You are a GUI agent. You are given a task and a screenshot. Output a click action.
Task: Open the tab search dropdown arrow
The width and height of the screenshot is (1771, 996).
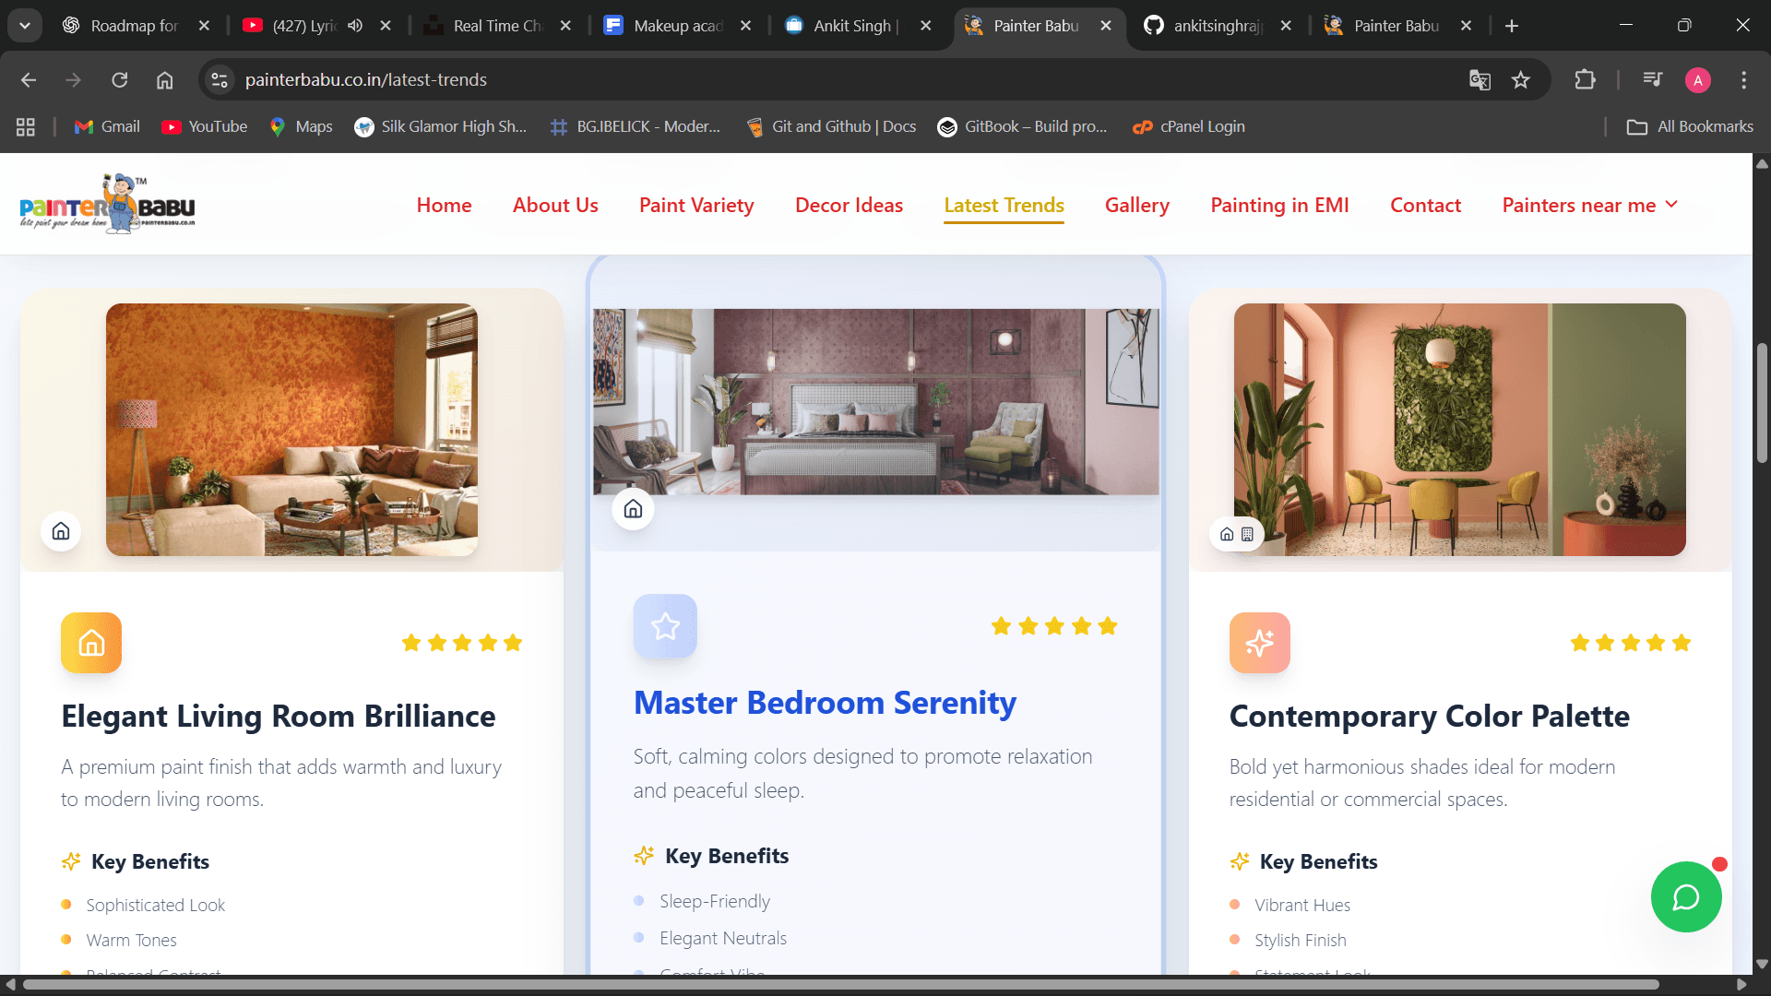(25, 26)
